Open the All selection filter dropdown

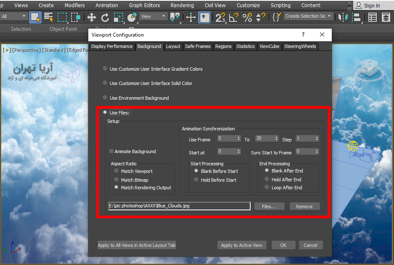[14, 16]
